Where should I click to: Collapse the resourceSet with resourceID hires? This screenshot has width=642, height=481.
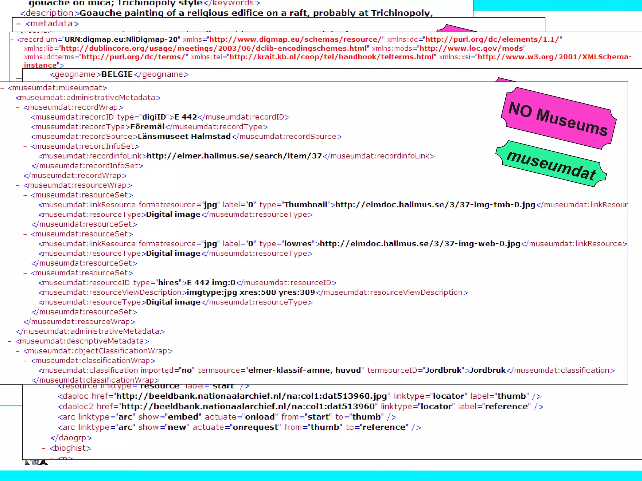pyautogui.click(x=25, y=273)
